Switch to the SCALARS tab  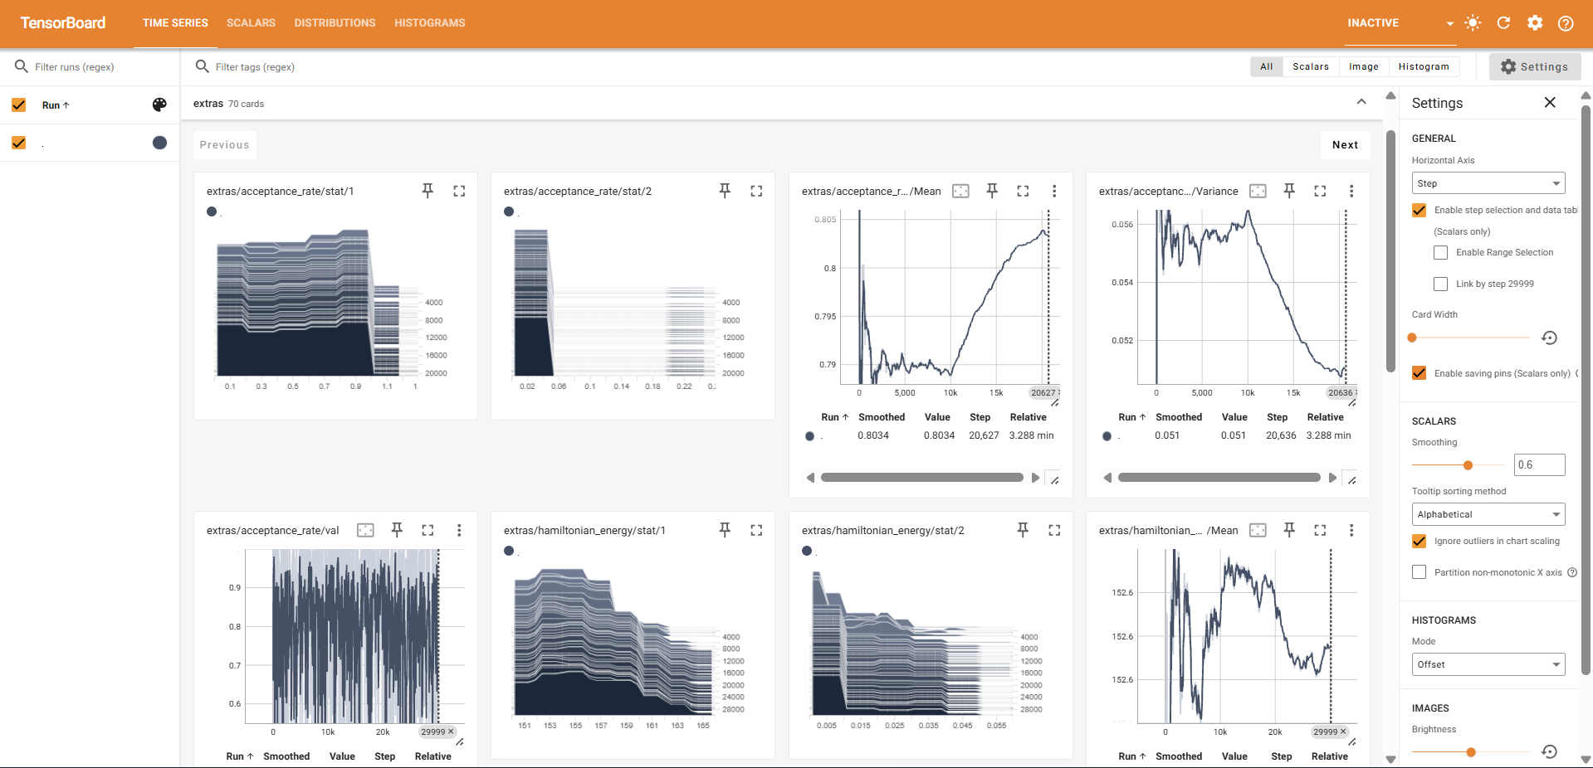(x=251, y=22)
